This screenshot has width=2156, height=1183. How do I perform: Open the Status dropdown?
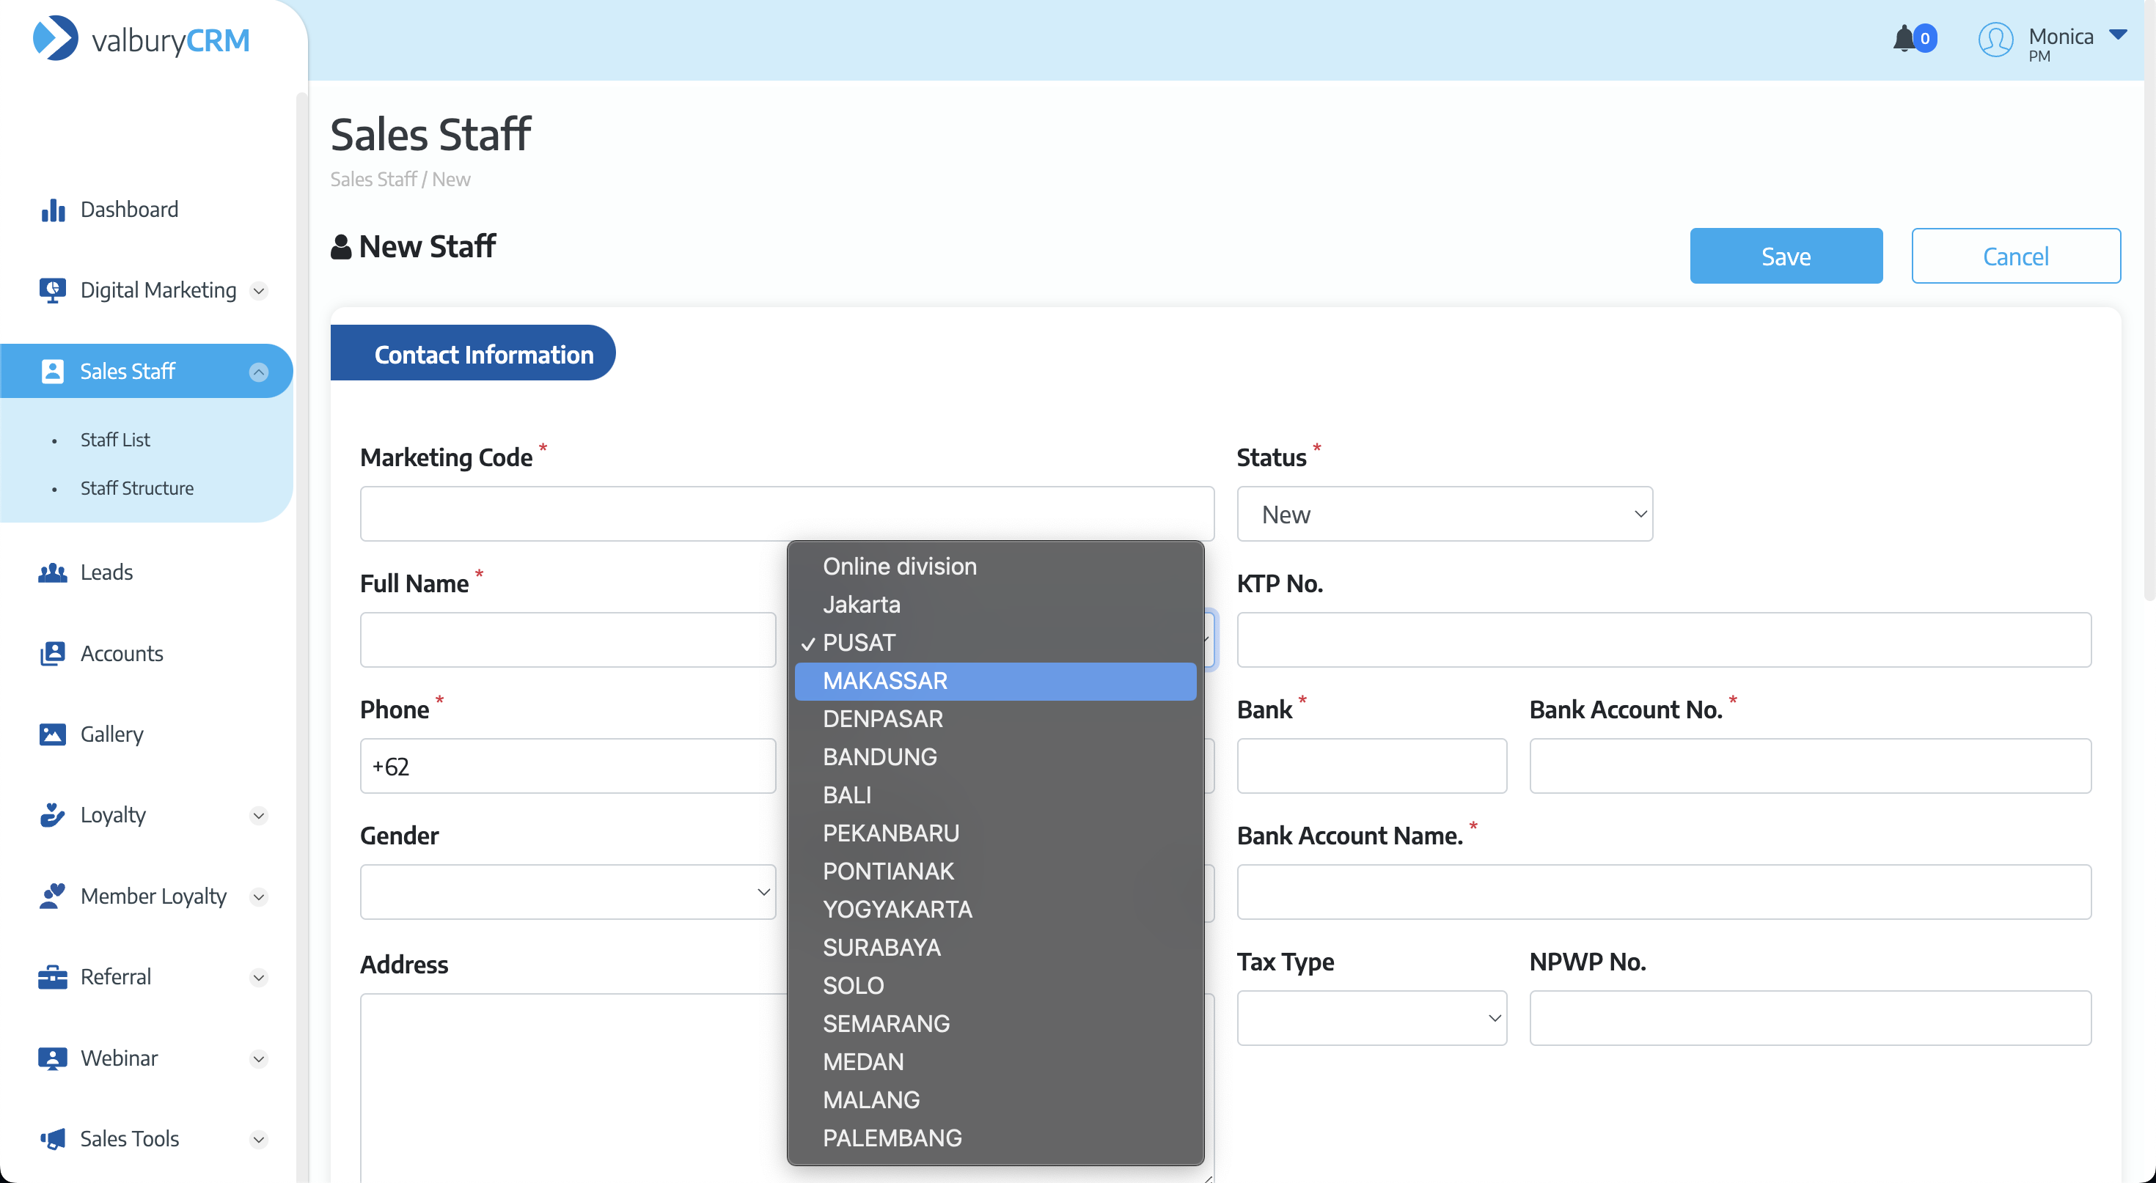pos(1444,514)
